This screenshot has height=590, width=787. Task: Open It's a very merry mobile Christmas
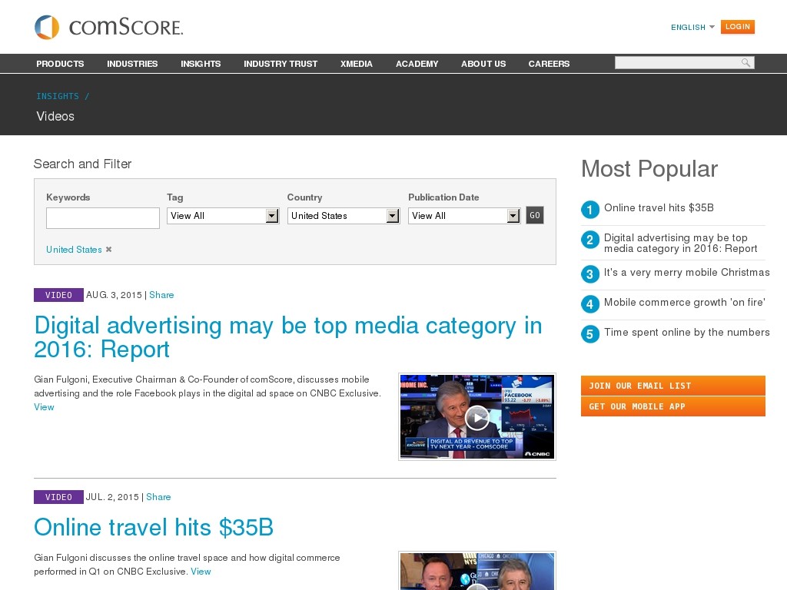686,273
